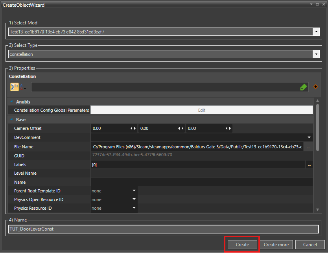
Task: Click the alphabetical sort A-Z icon
Action: (23, 87)
